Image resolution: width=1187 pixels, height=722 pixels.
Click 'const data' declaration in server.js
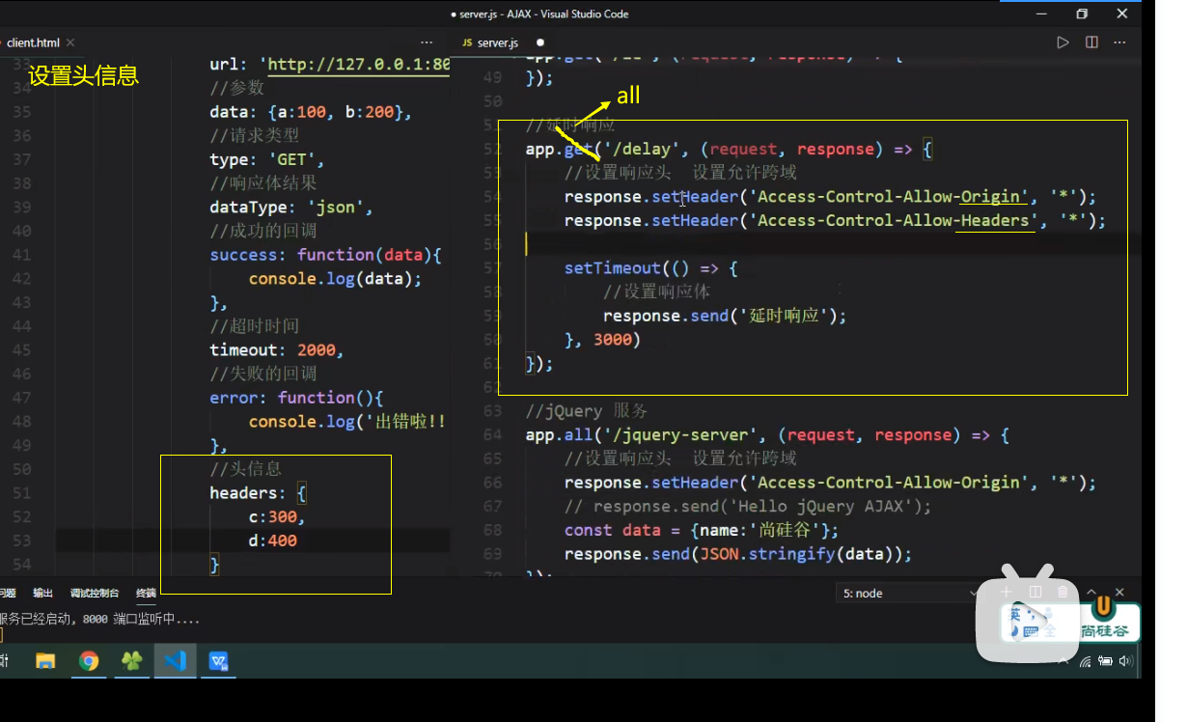click(613, 530)
